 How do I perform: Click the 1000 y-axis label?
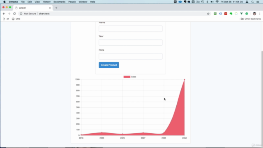click(x=77, y=79)
